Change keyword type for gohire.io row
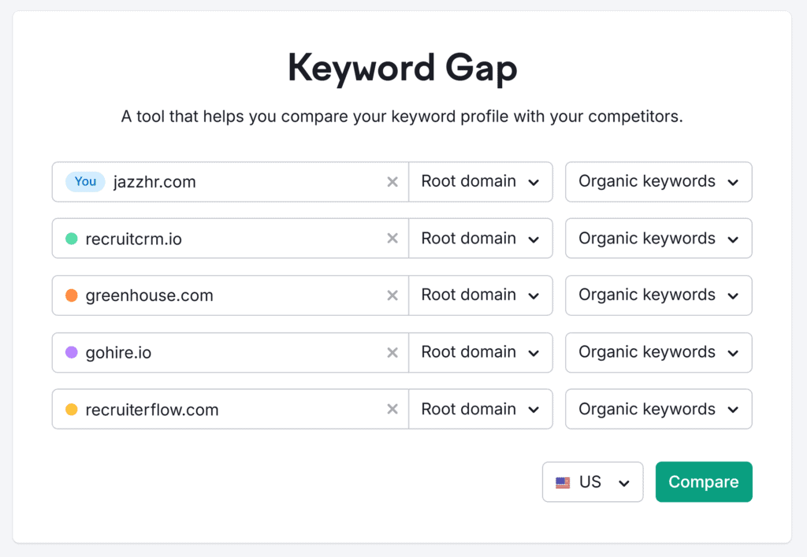 tap(658, 353)
